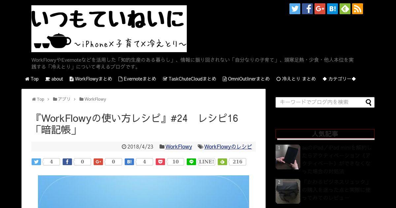Share the article via Google+ share button
Screen dimensions: 396x208
click(98, 162)
